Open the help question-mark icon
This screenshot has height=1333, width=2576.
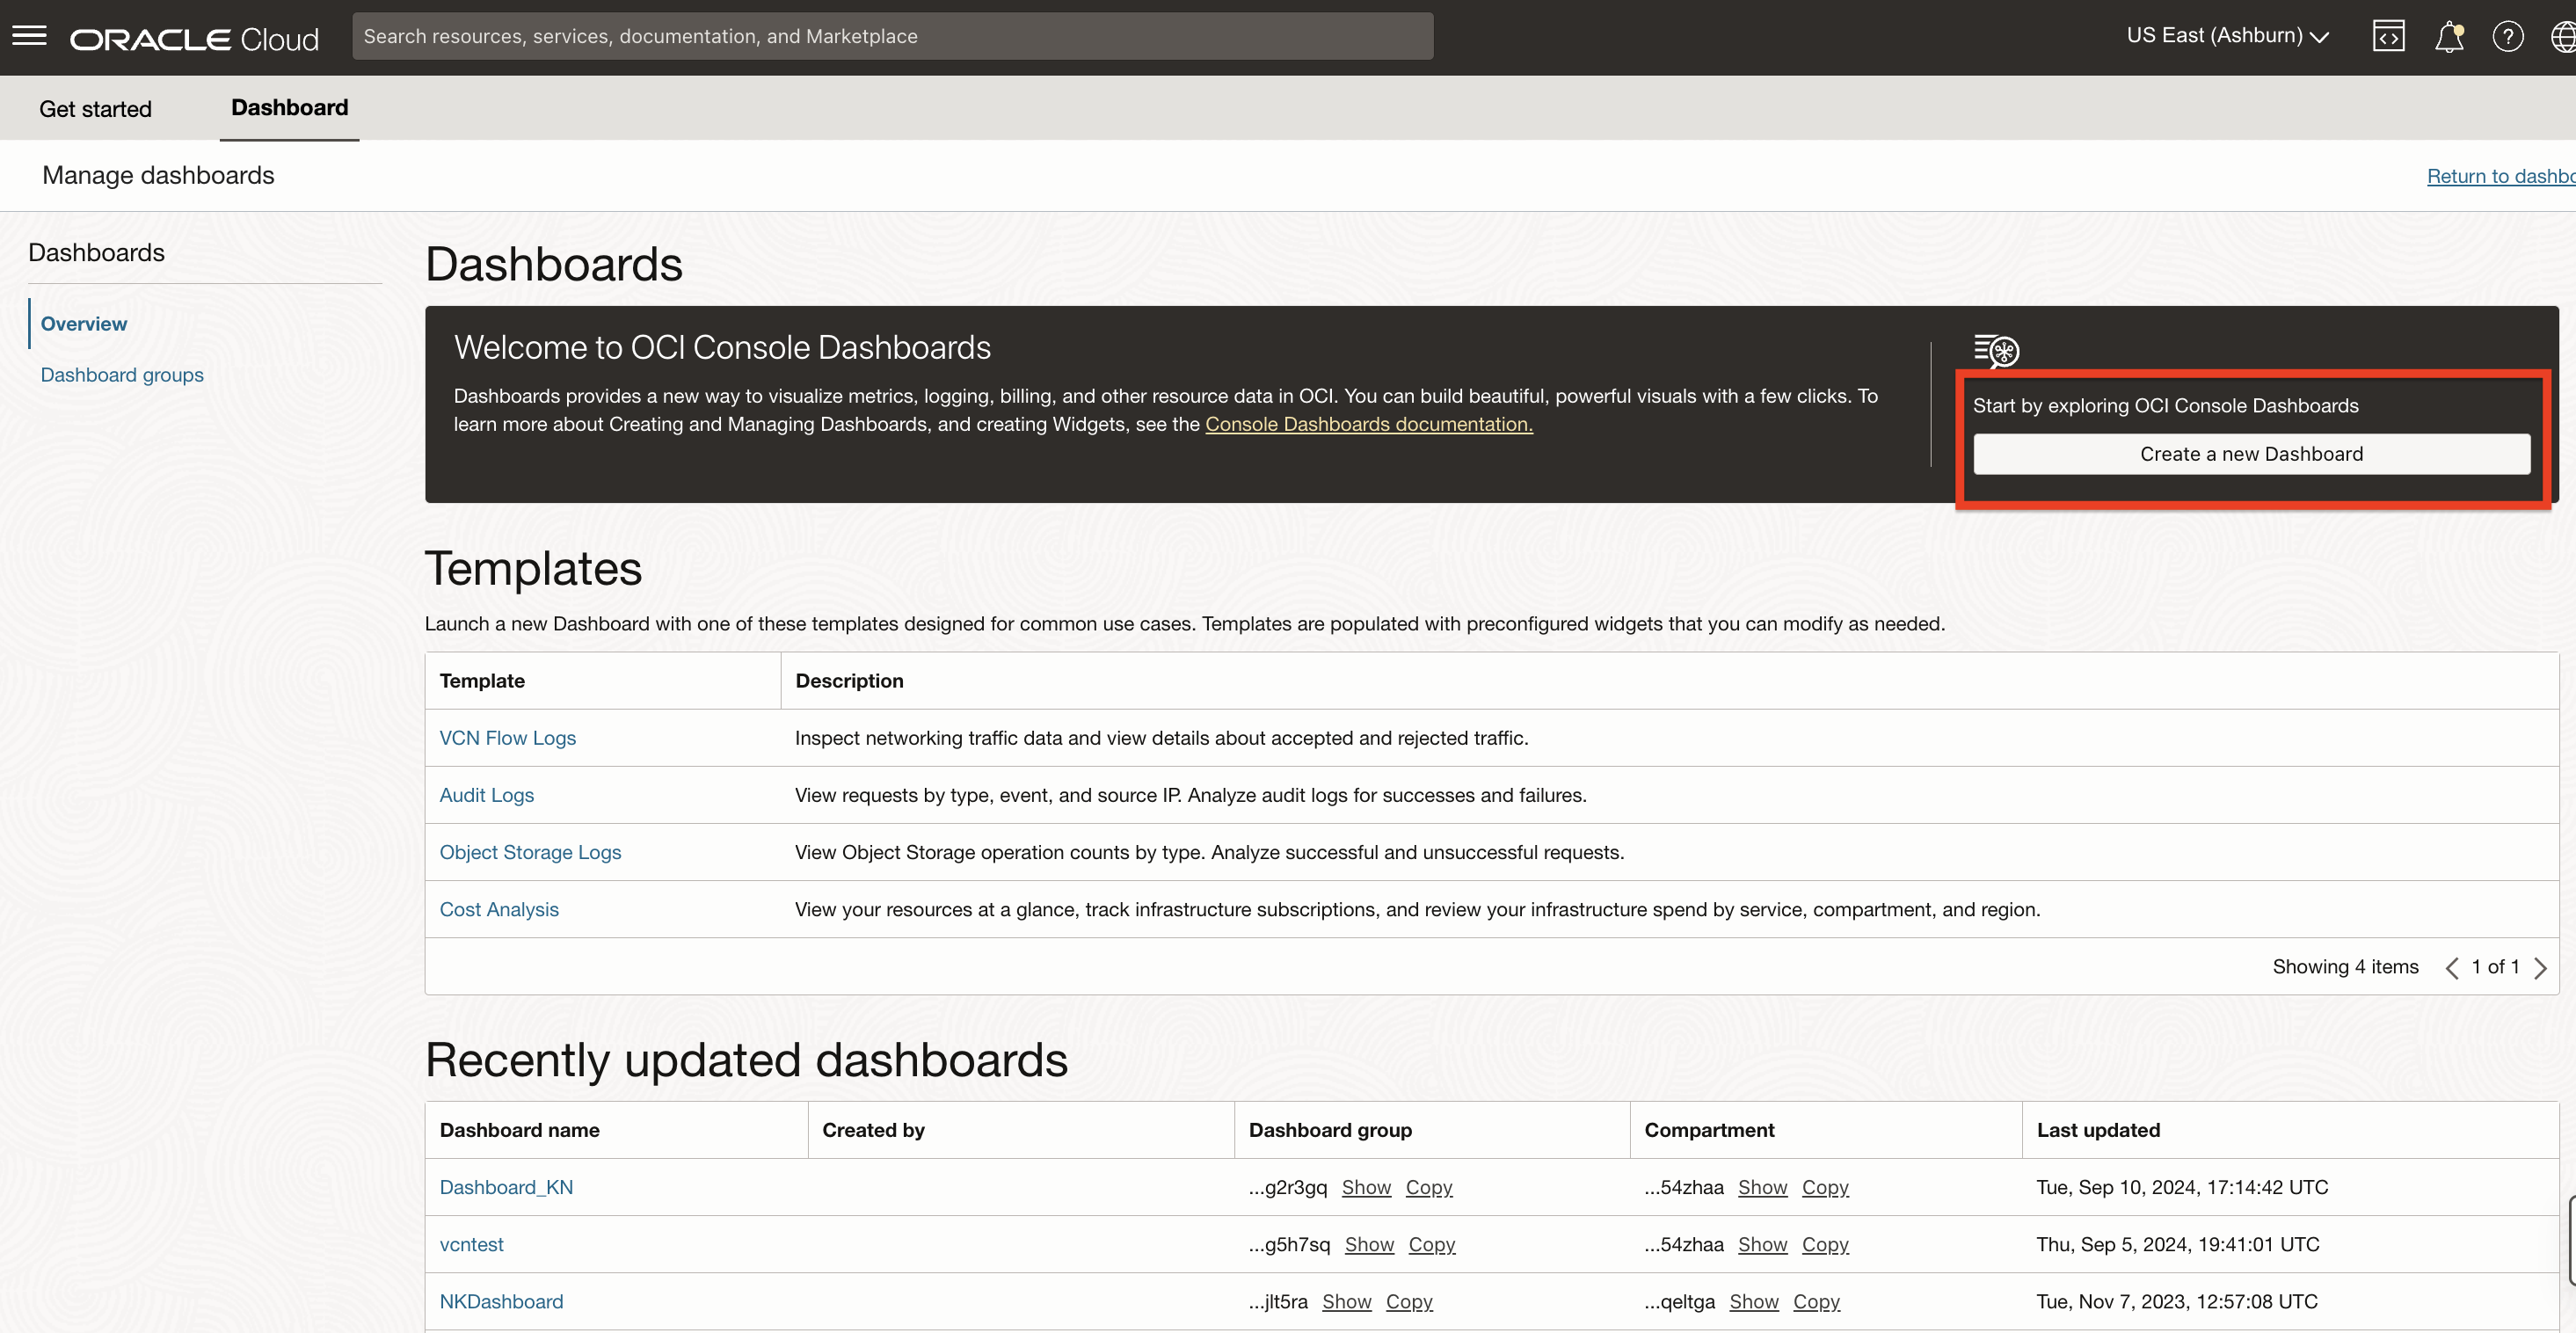(2509, 36)
